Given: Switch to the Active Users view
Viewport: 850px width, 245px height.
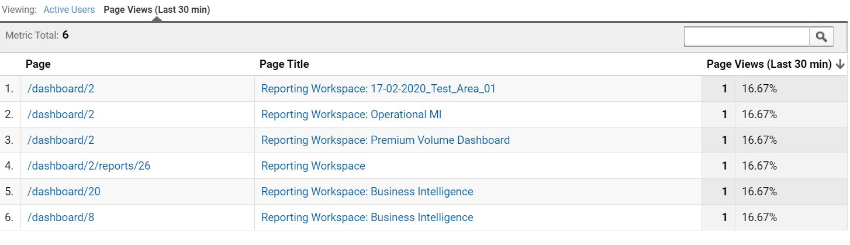Looking at the screenshot, I should point(70,10).
